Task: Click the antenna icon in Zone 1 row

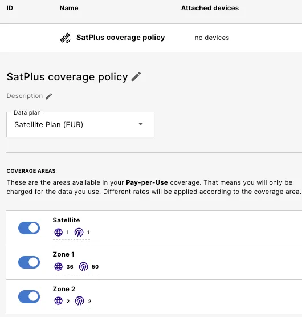Action: click(x=83, y=266)
